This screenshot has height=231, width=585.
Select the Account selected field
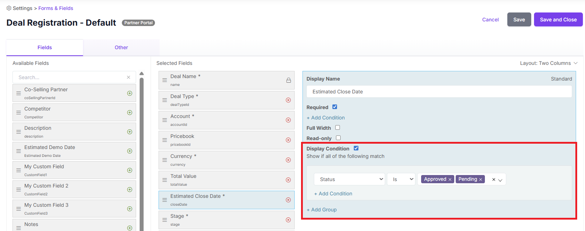pos(227,120)
